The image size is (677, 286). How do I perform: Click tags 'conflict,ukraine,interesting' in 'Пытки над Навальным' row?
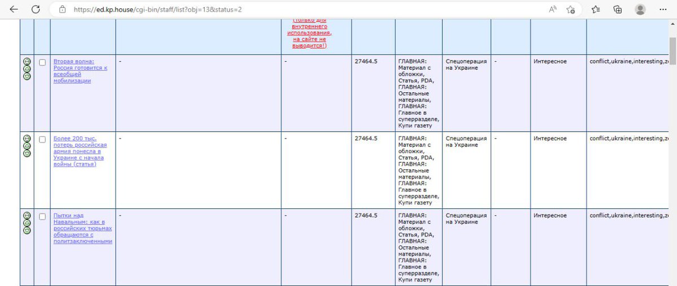pyautogui.click(x=629, y=215)
